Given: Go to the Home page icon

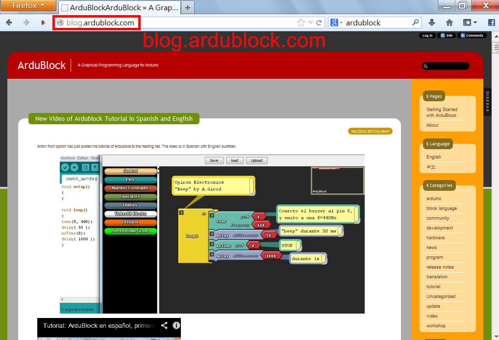Looking at the screenshot, I should pos(449,23).
